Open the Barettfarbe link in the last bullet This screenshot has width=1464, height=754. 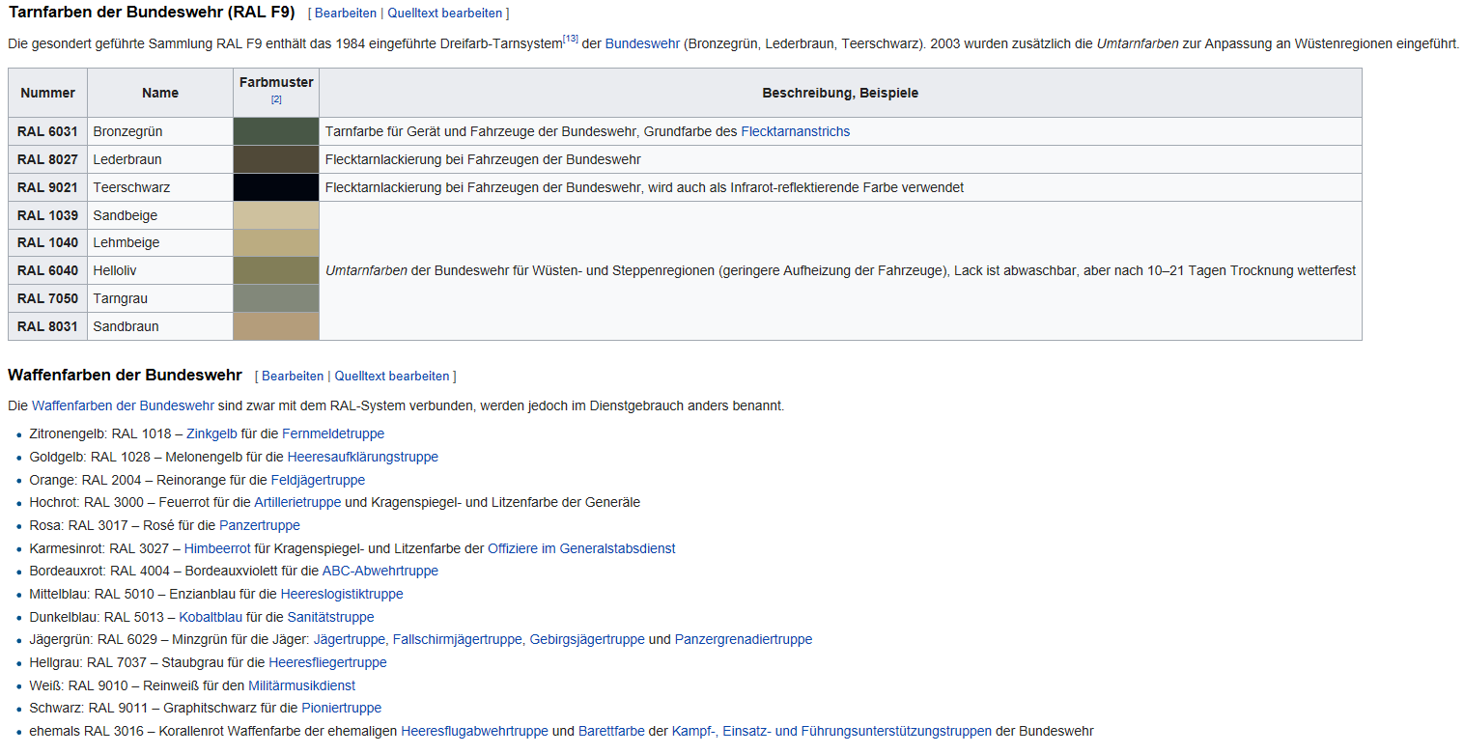click(x=611, y=731)
